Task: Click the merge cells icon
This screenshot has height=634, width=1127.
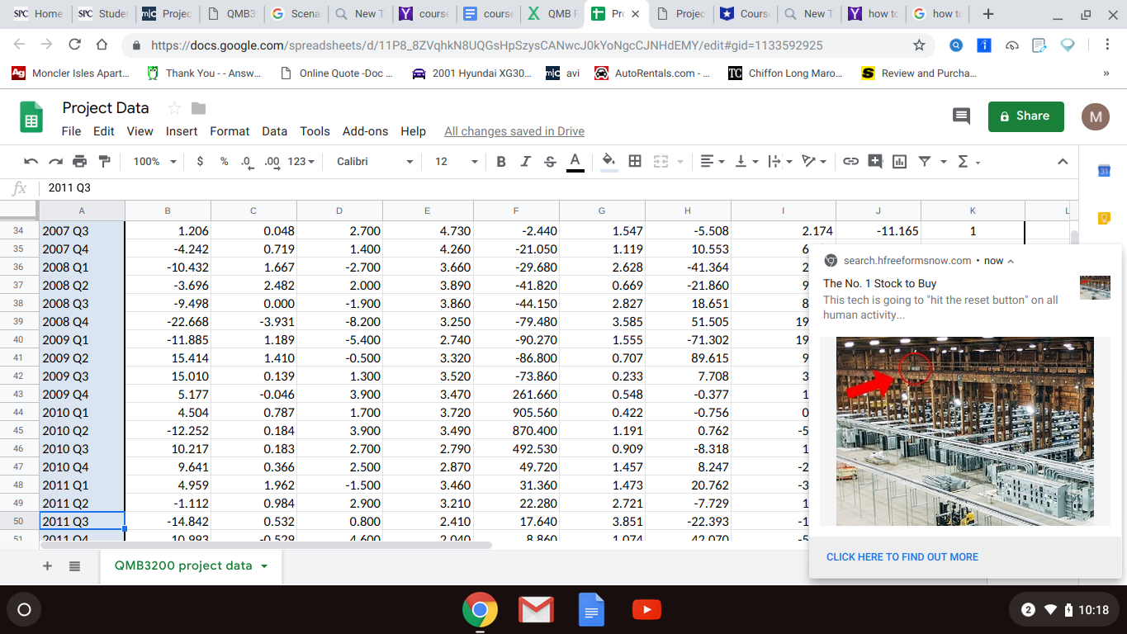Action: point(661,162)
